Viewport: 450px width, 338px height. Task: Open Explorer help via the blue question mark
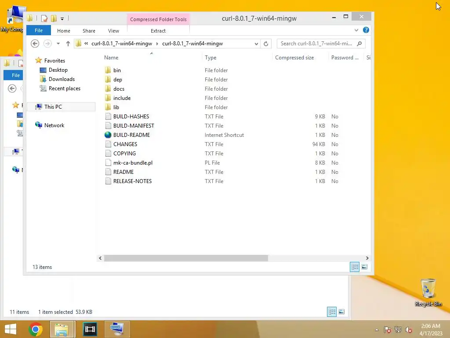tap(366, 30)
